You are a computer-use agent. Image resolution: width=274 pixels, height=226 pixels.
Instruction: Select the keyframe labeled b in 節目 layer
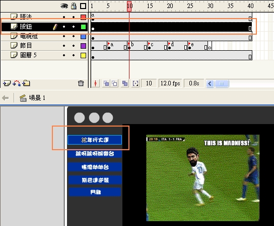coord(129,46)
